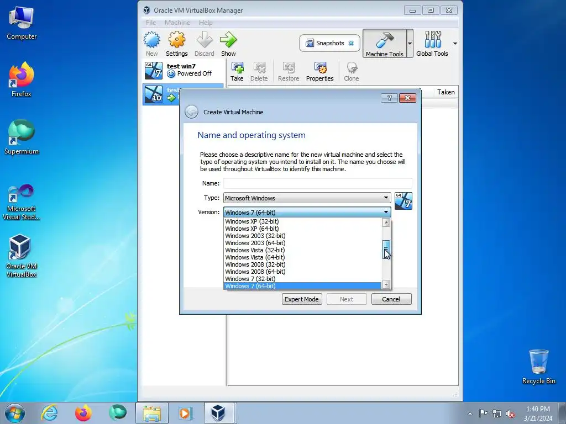This screenshot has height=424, width=566.
Task: Launch Internet Explorer from taskbar
Action: click(49, 413)
